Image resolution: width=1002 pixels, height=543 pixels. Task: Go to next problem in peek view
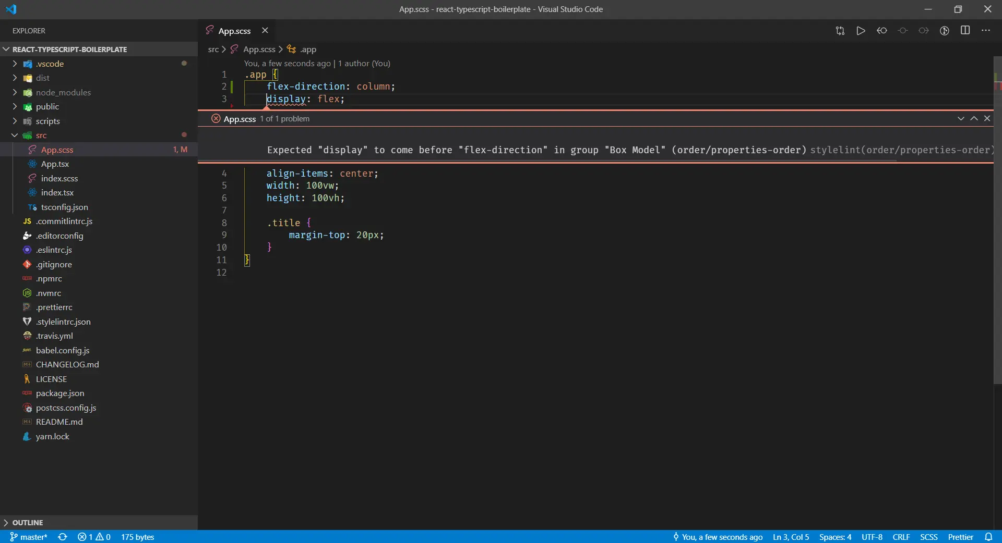point(961,118)
